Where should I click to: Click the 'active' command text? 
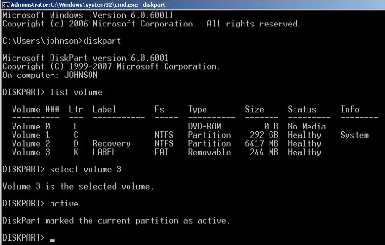coord(64,204)
